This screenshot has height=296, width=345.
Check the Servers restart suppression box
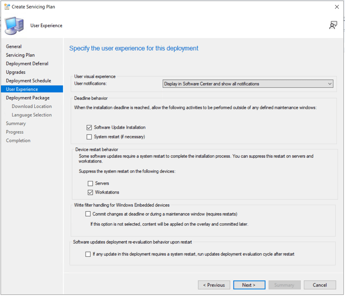tap(90, 184)
